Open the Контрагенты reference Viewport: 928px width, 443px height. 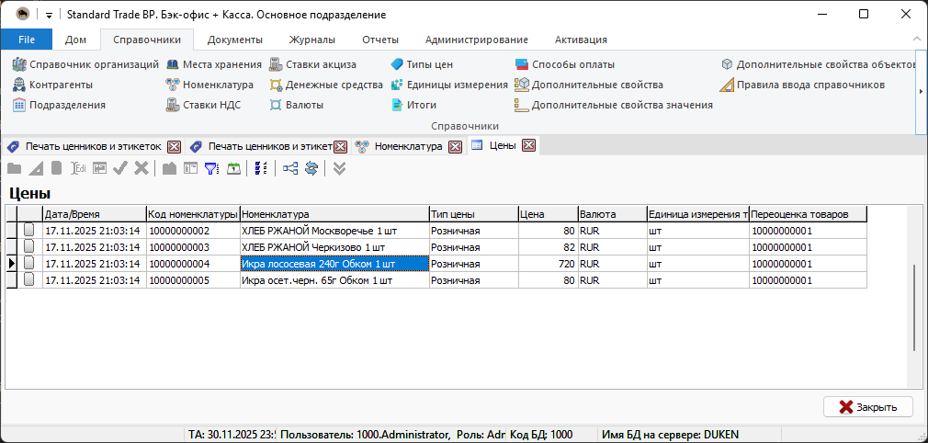coord(52,85)
